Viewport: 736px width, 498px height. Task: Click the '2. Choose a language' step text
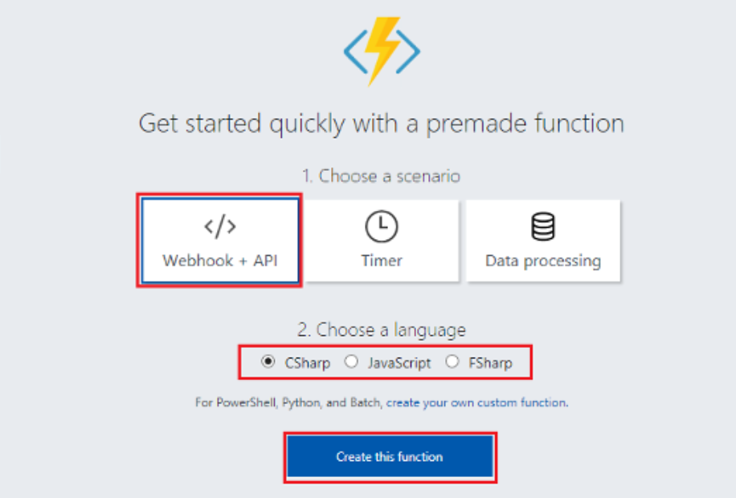[381, 330]
